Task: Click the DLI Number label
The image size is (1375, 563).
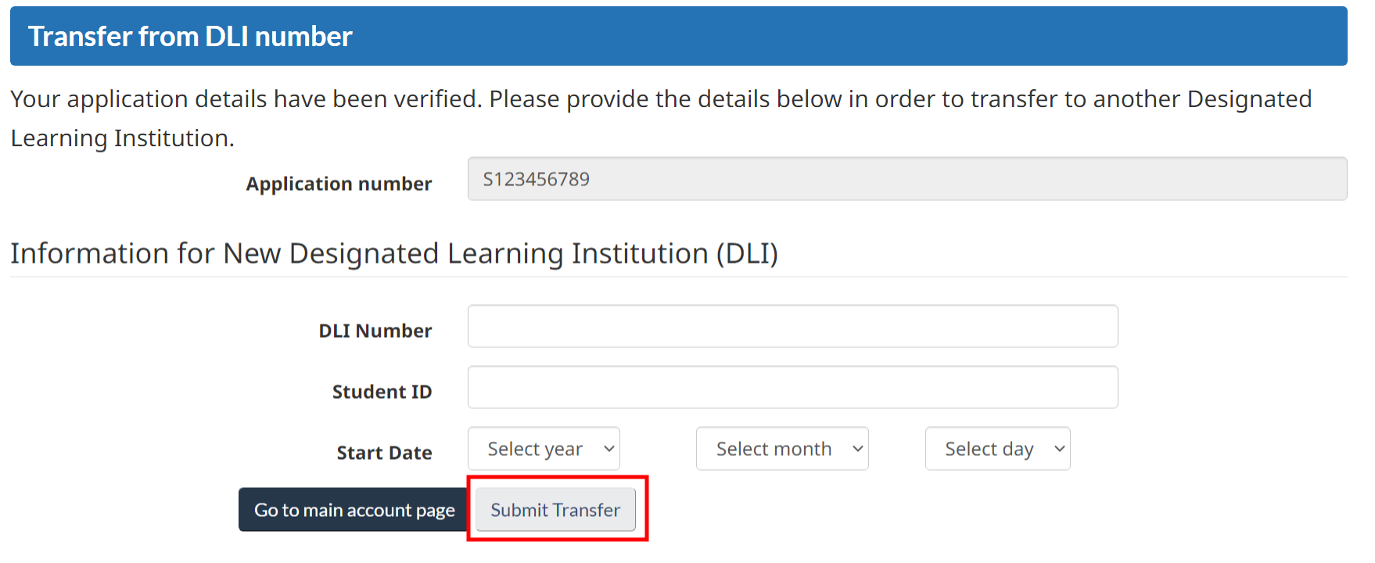Action: click(x=375, y=331)
